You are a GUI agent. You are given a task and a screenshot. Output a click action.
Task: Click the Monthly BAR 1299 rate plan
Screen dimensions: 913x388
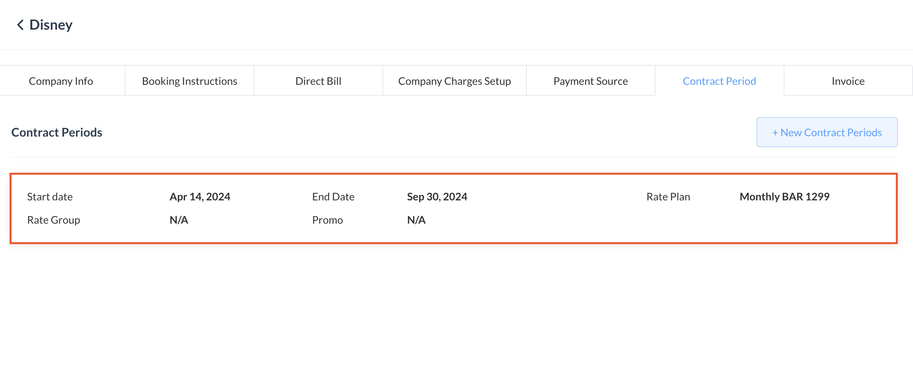pos(784,197)
